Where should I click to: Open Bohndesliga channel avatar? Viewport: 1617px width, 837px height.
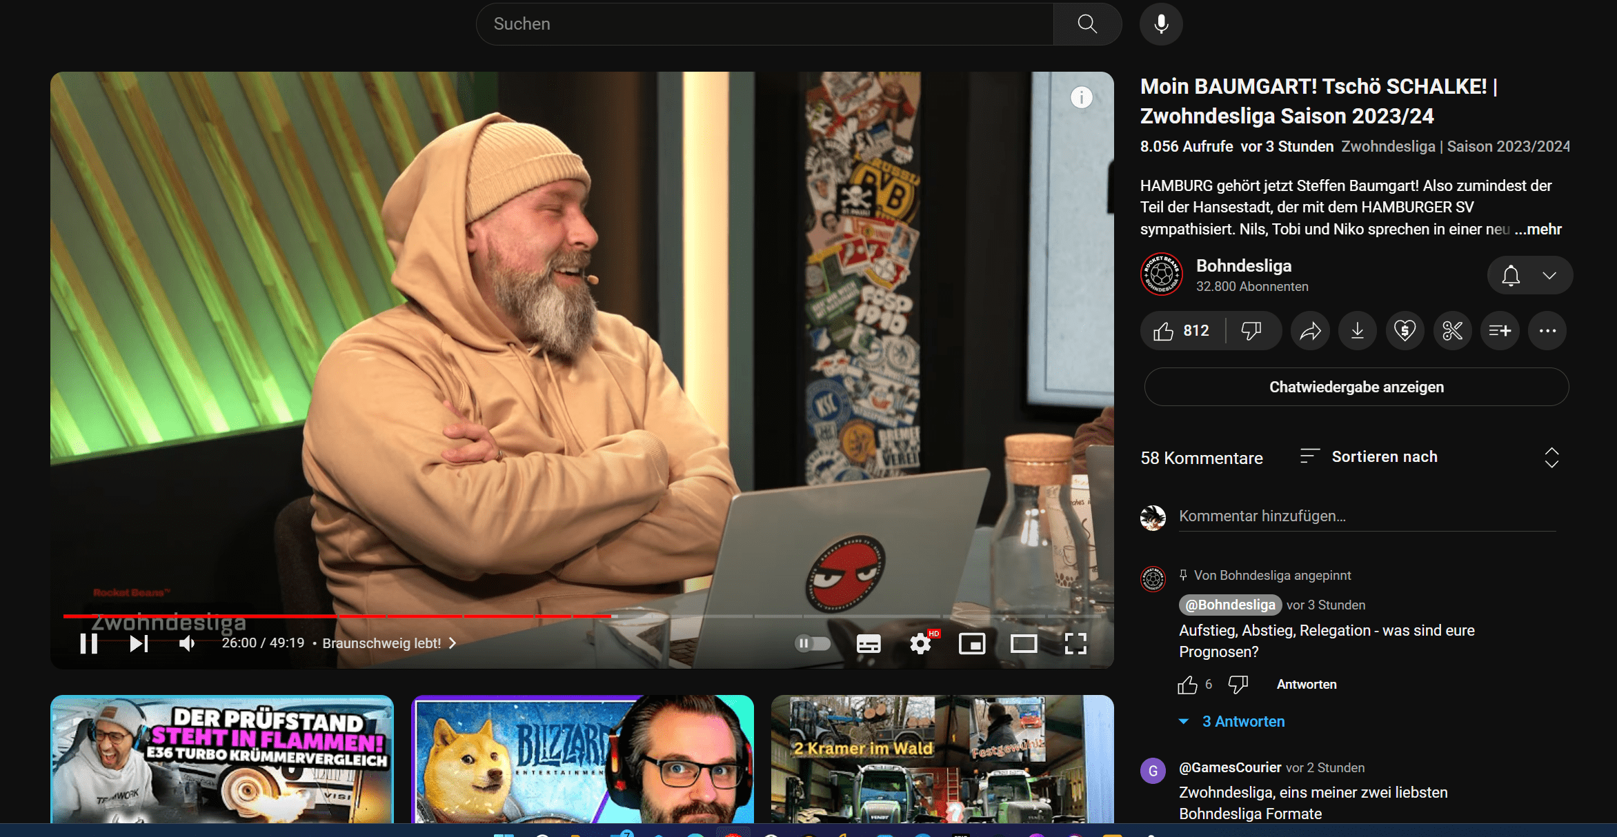click(1162, 274)
